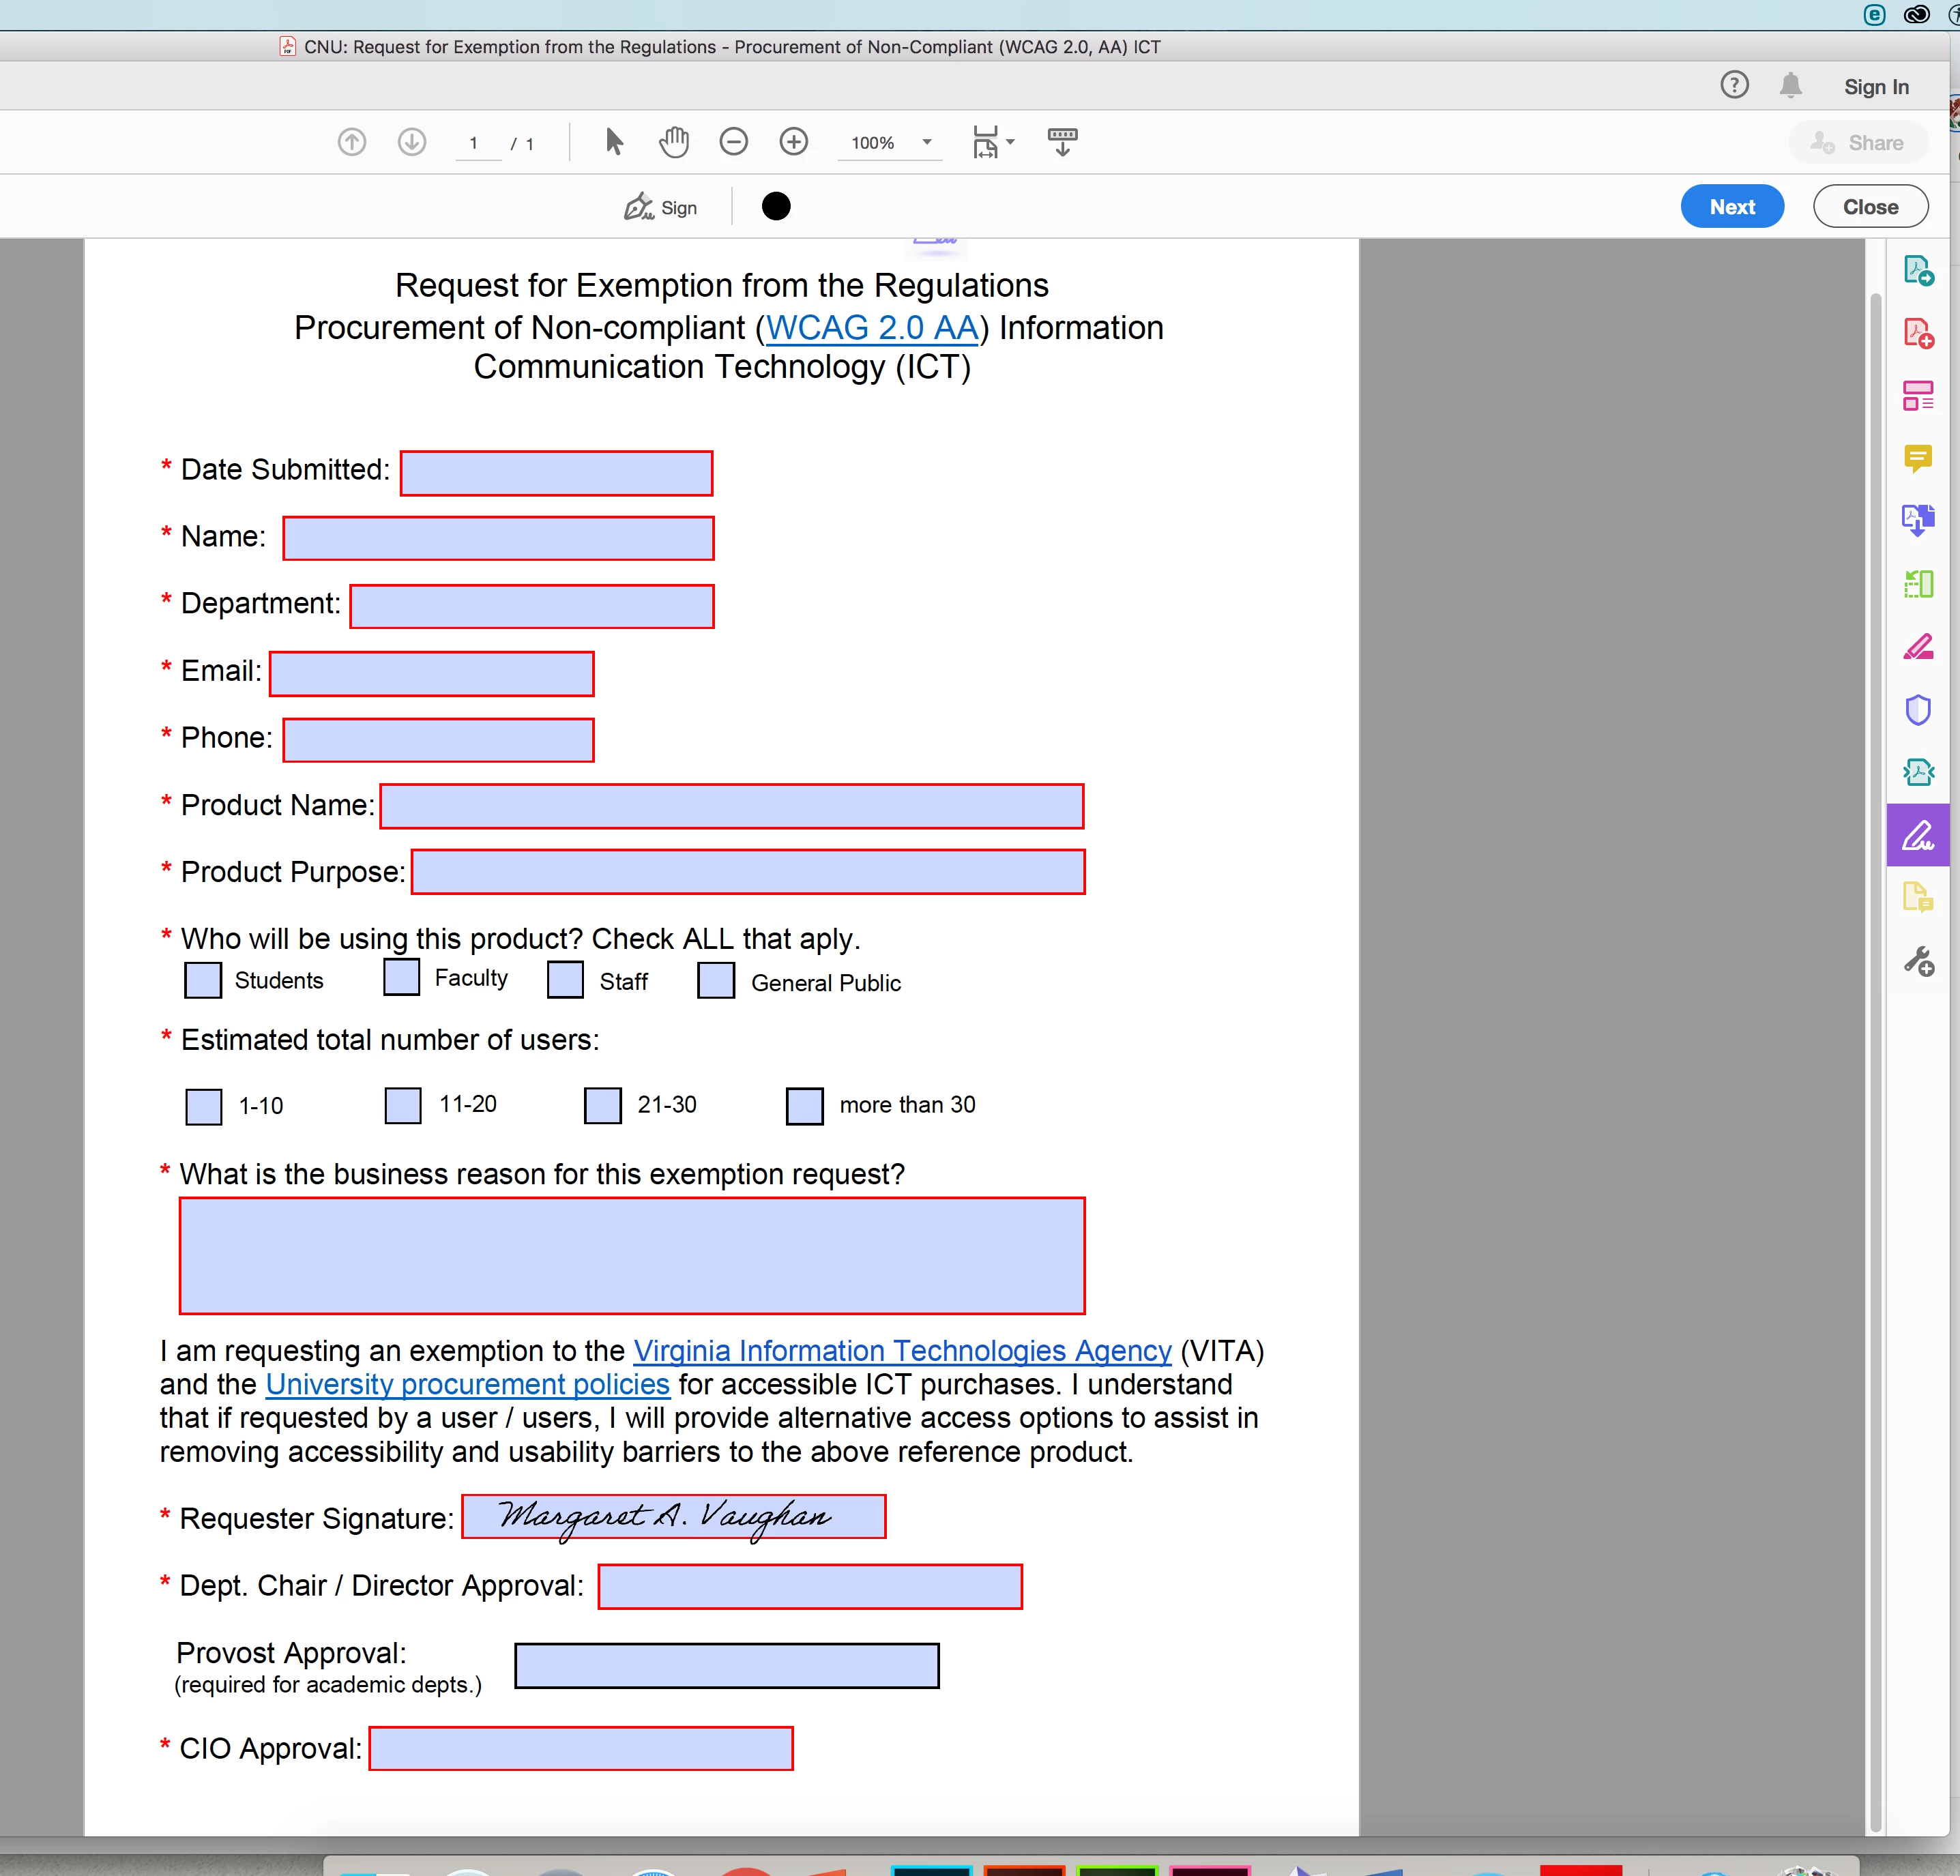Click the blue Next button

point(1731,207)
